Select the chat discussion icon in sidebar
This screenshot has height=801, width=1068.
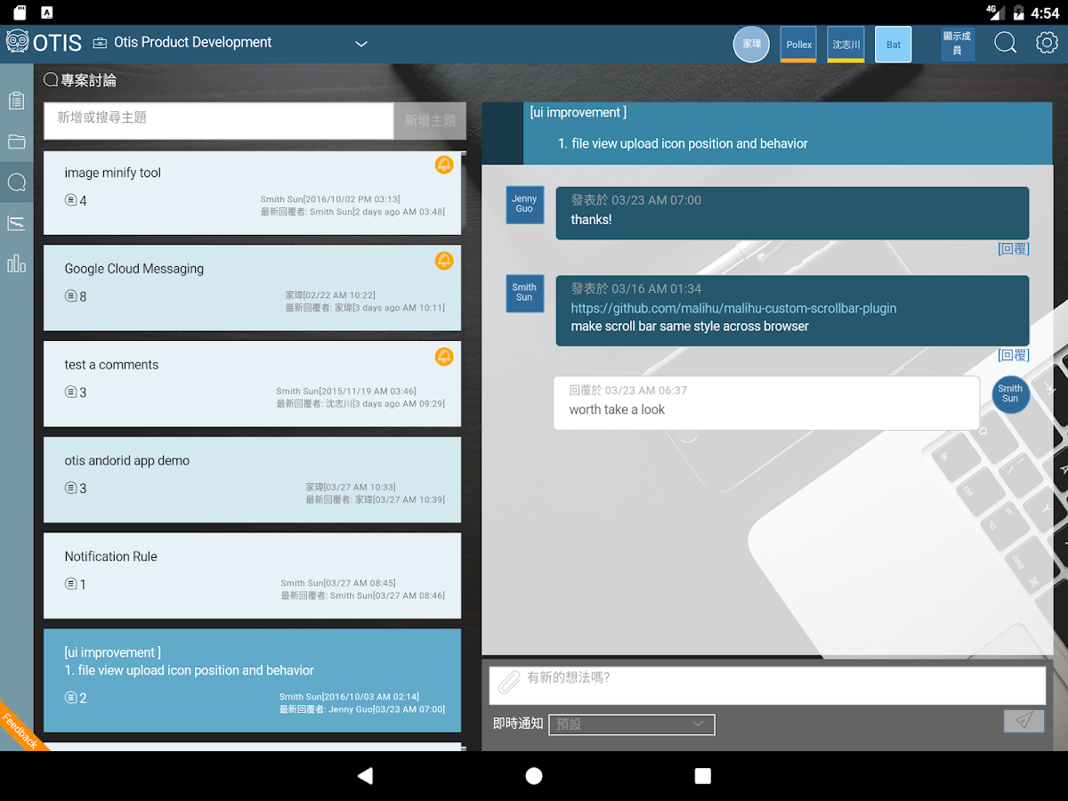tap(16, 182)
